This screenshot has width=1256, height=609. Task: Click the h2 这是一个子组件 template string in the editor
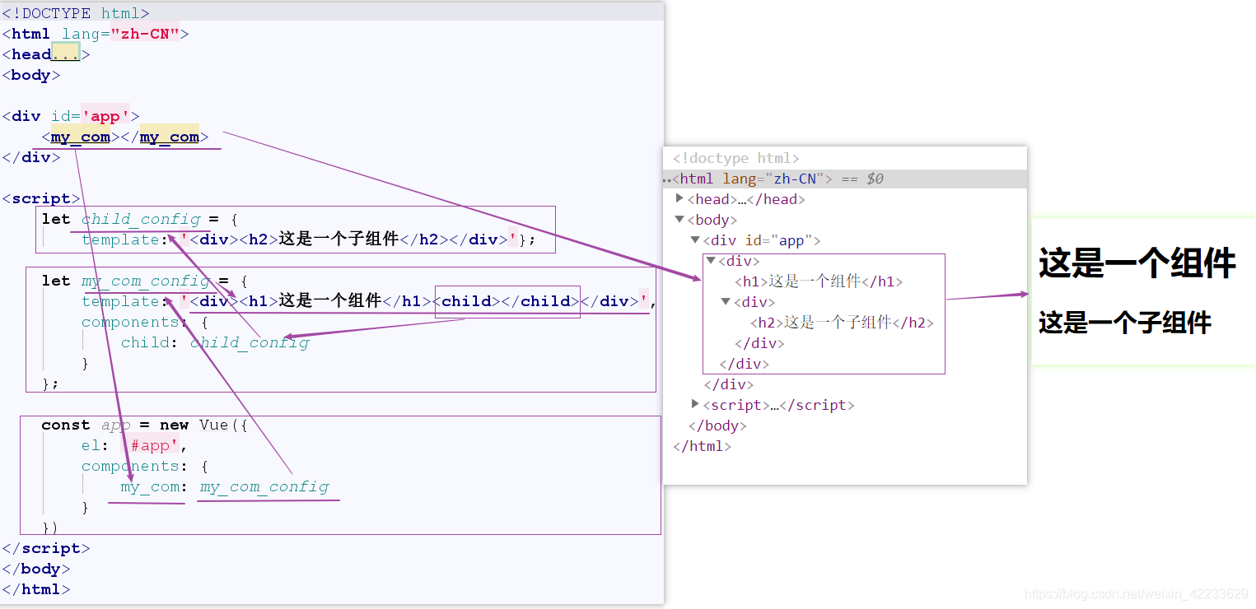(x=348, y=239)
